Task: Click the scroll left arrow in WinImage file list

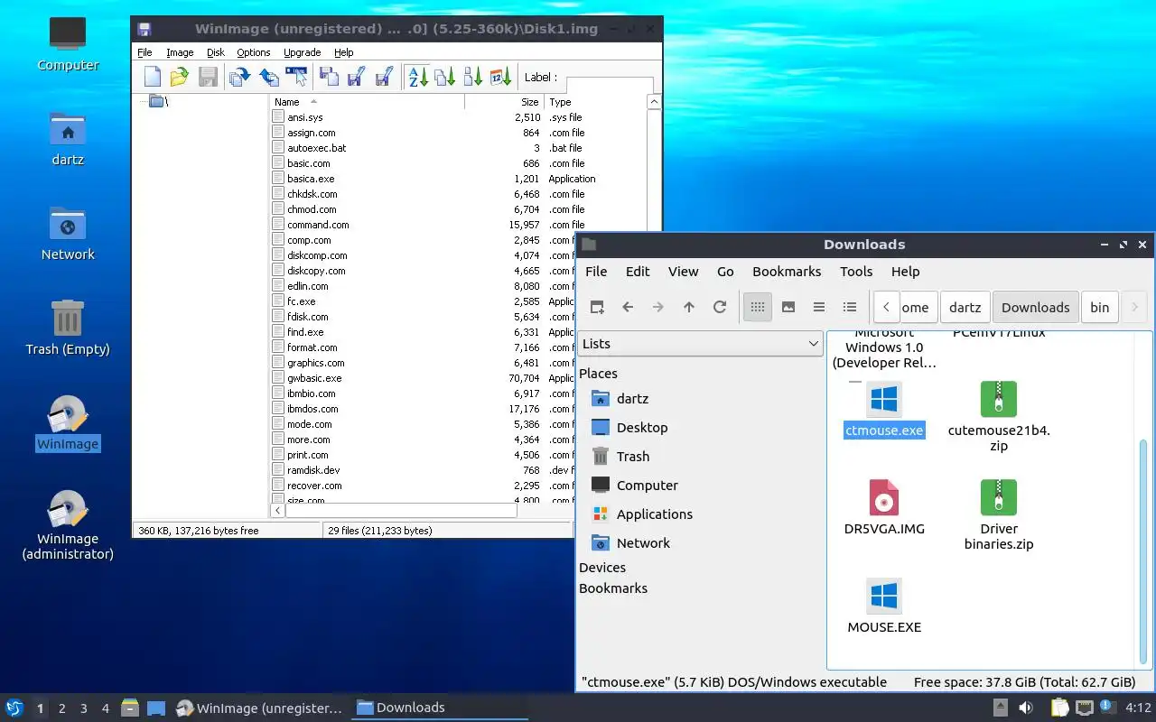Action: point(278,511)
